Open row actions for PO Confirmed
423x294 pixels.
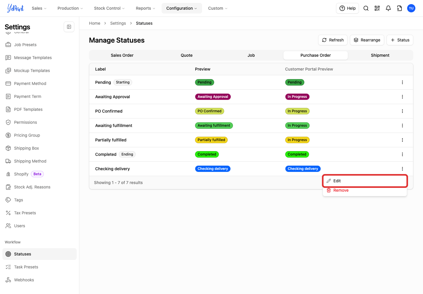[x=402, y=111]
